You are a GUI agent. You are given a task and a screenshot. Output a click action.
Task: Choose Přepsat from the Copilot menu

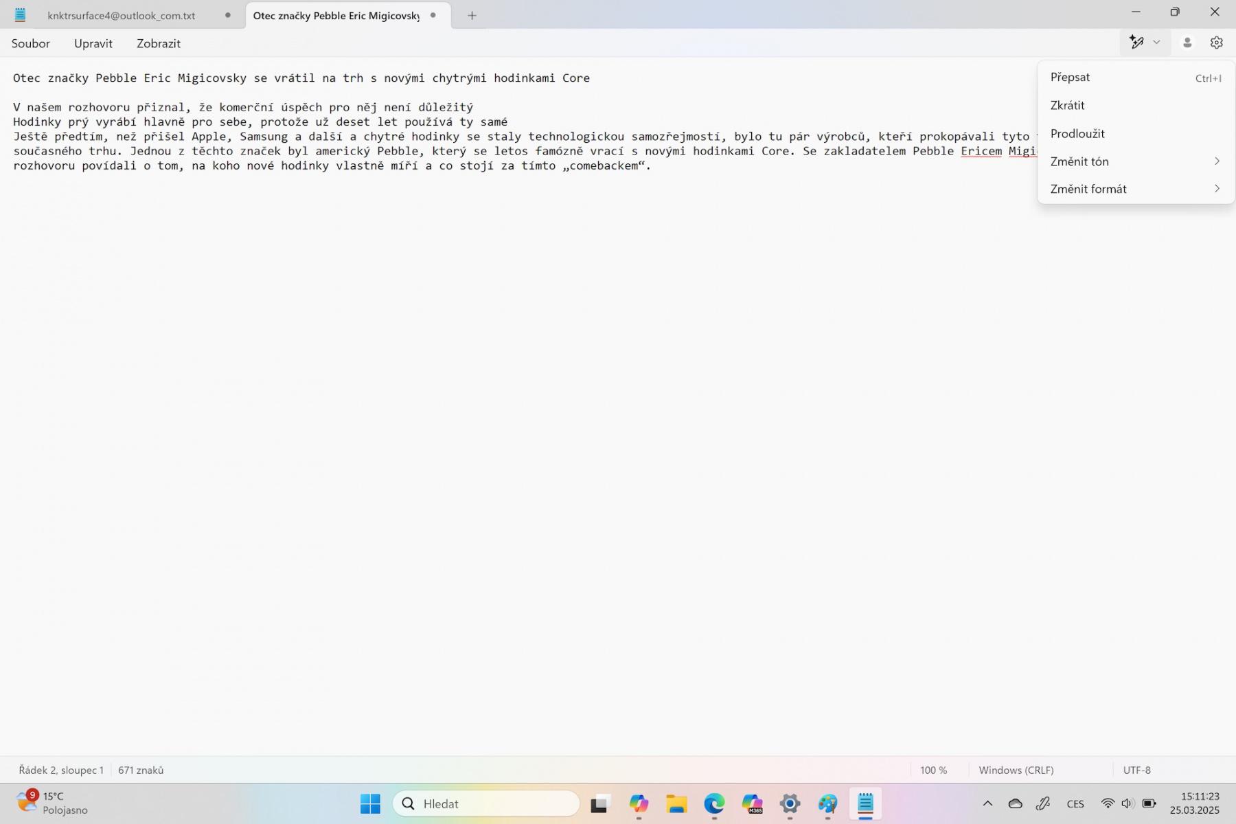(1136, 77)
